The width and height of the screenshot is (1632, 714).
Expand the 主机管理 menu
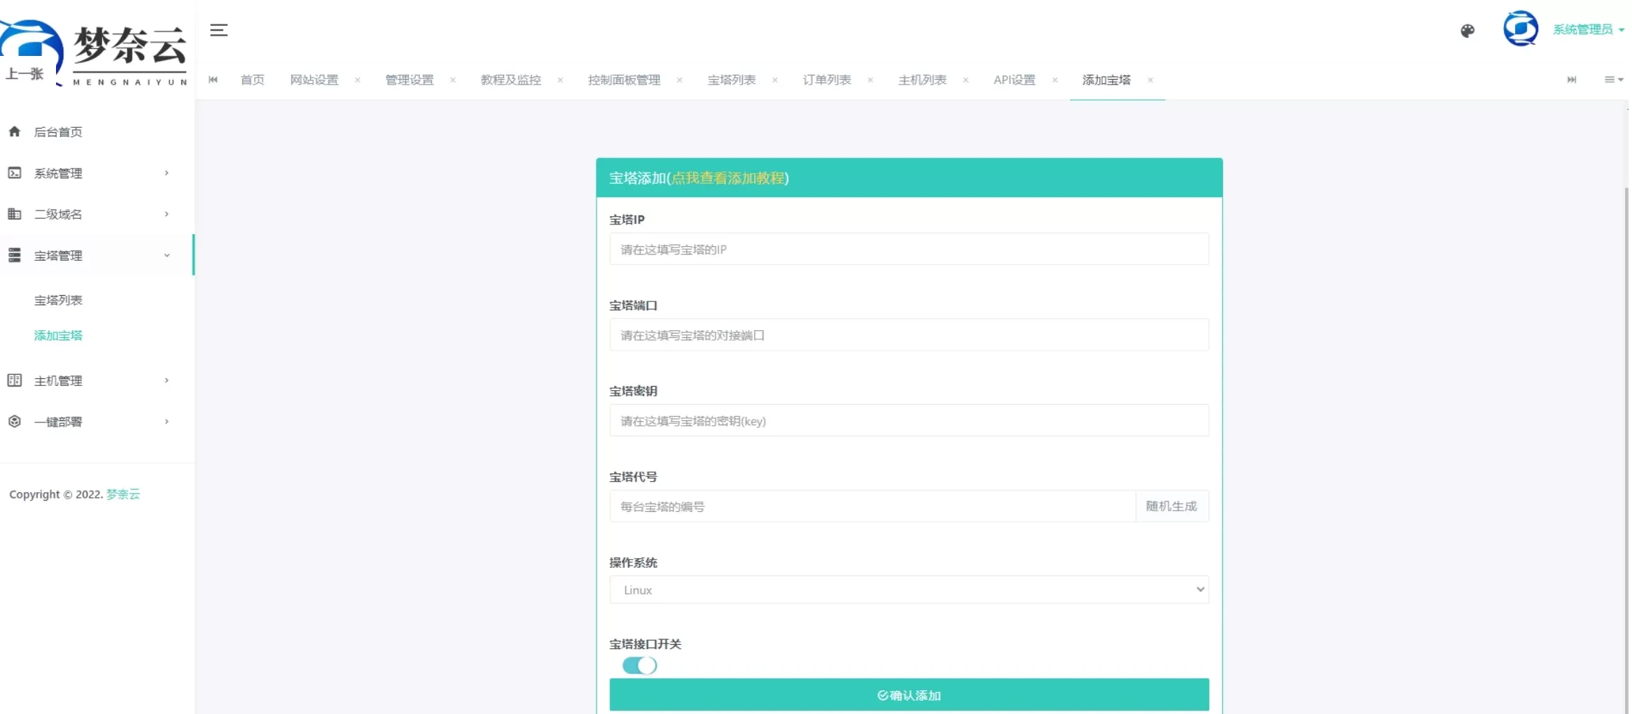point(167,380)
